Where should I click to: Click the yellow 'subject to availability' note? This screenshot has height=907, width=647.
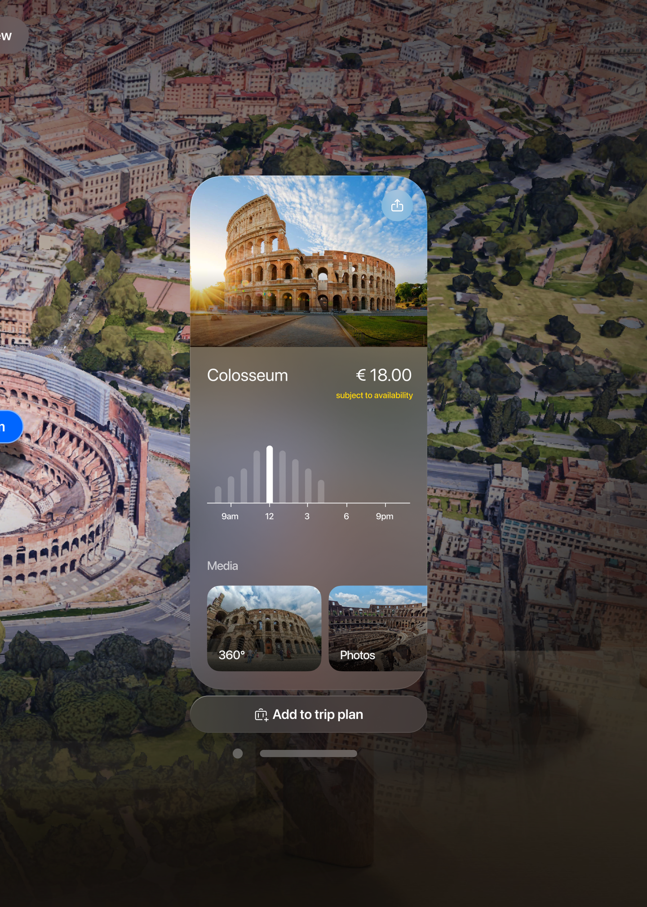pos(374,396)
